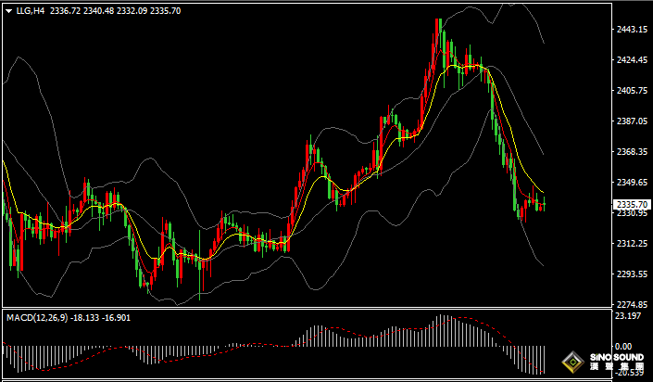Click the 2368.35 price axis label

coord(632,152)
